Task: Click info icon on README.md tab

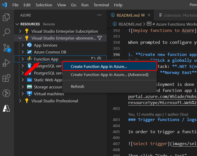Action: tap(113, 15)
